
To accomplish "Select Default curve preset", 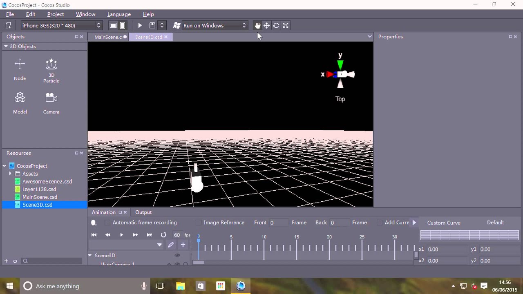I will click(495, 223).
